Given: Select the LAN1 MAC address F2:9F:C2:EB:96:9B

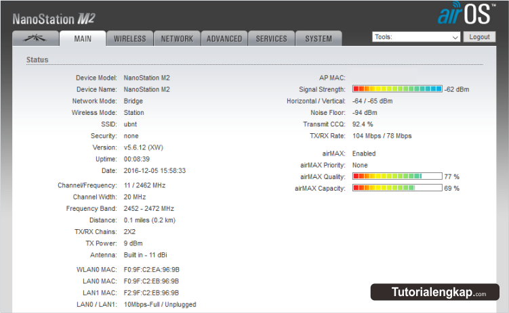Looking at the screenshot, I should (x=151, y=293).
